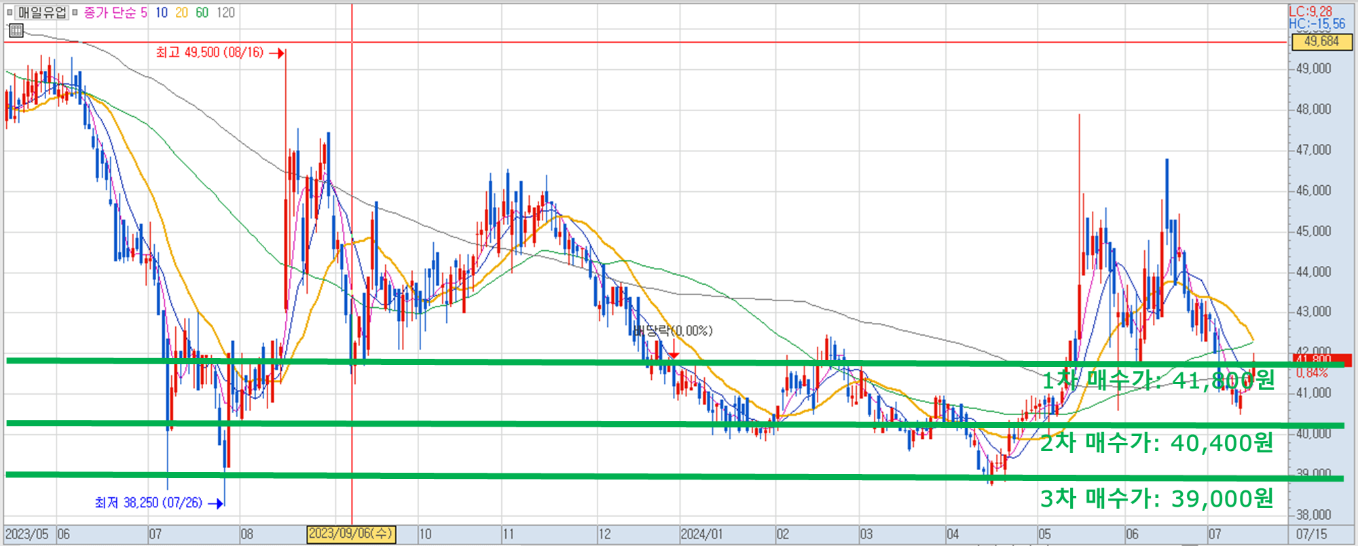The image size is (1358, 546).
Task: Click the 10 month label on date axis
Action: (425, 534)
